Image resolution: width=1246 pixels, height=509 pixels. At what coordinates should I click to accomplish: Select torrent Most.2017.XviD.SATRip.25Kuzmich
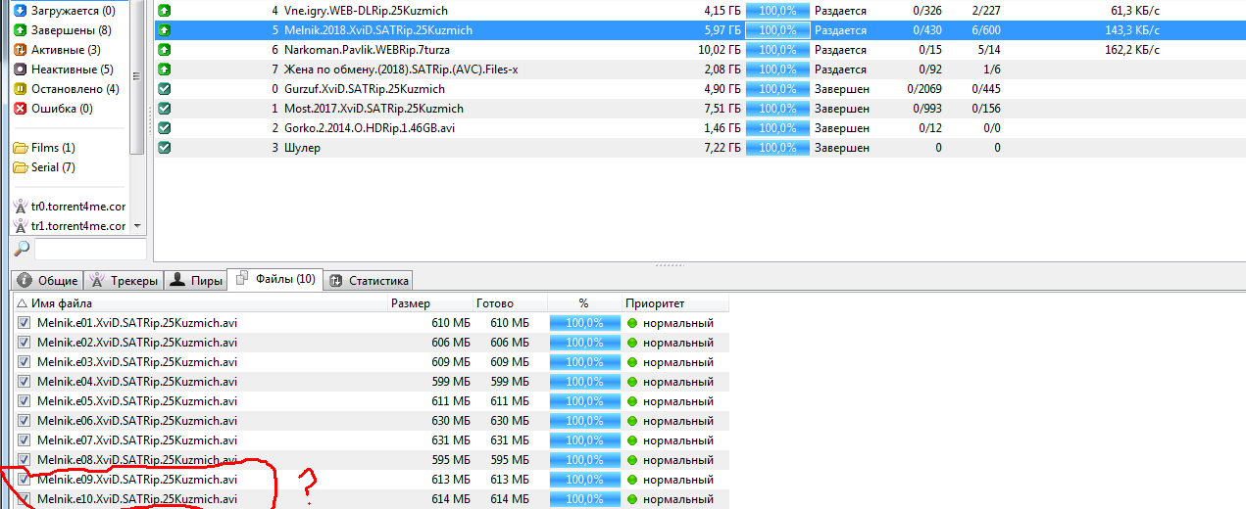699,109
